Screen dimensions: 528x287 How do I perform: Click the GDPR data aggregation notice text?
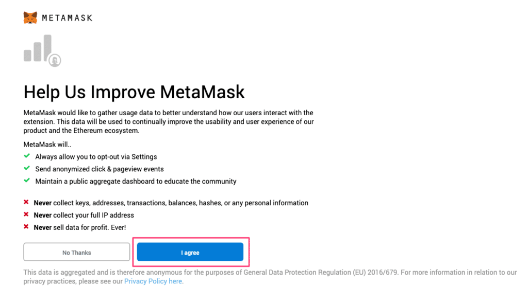coord(268,272)
